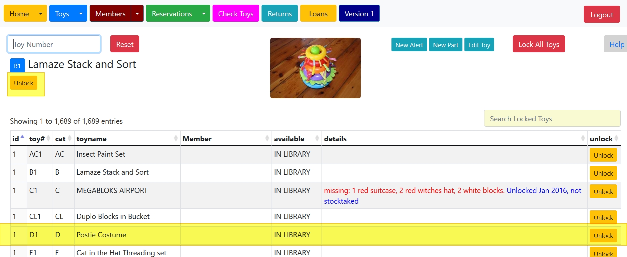Open the Returns page

pos(280,14)
